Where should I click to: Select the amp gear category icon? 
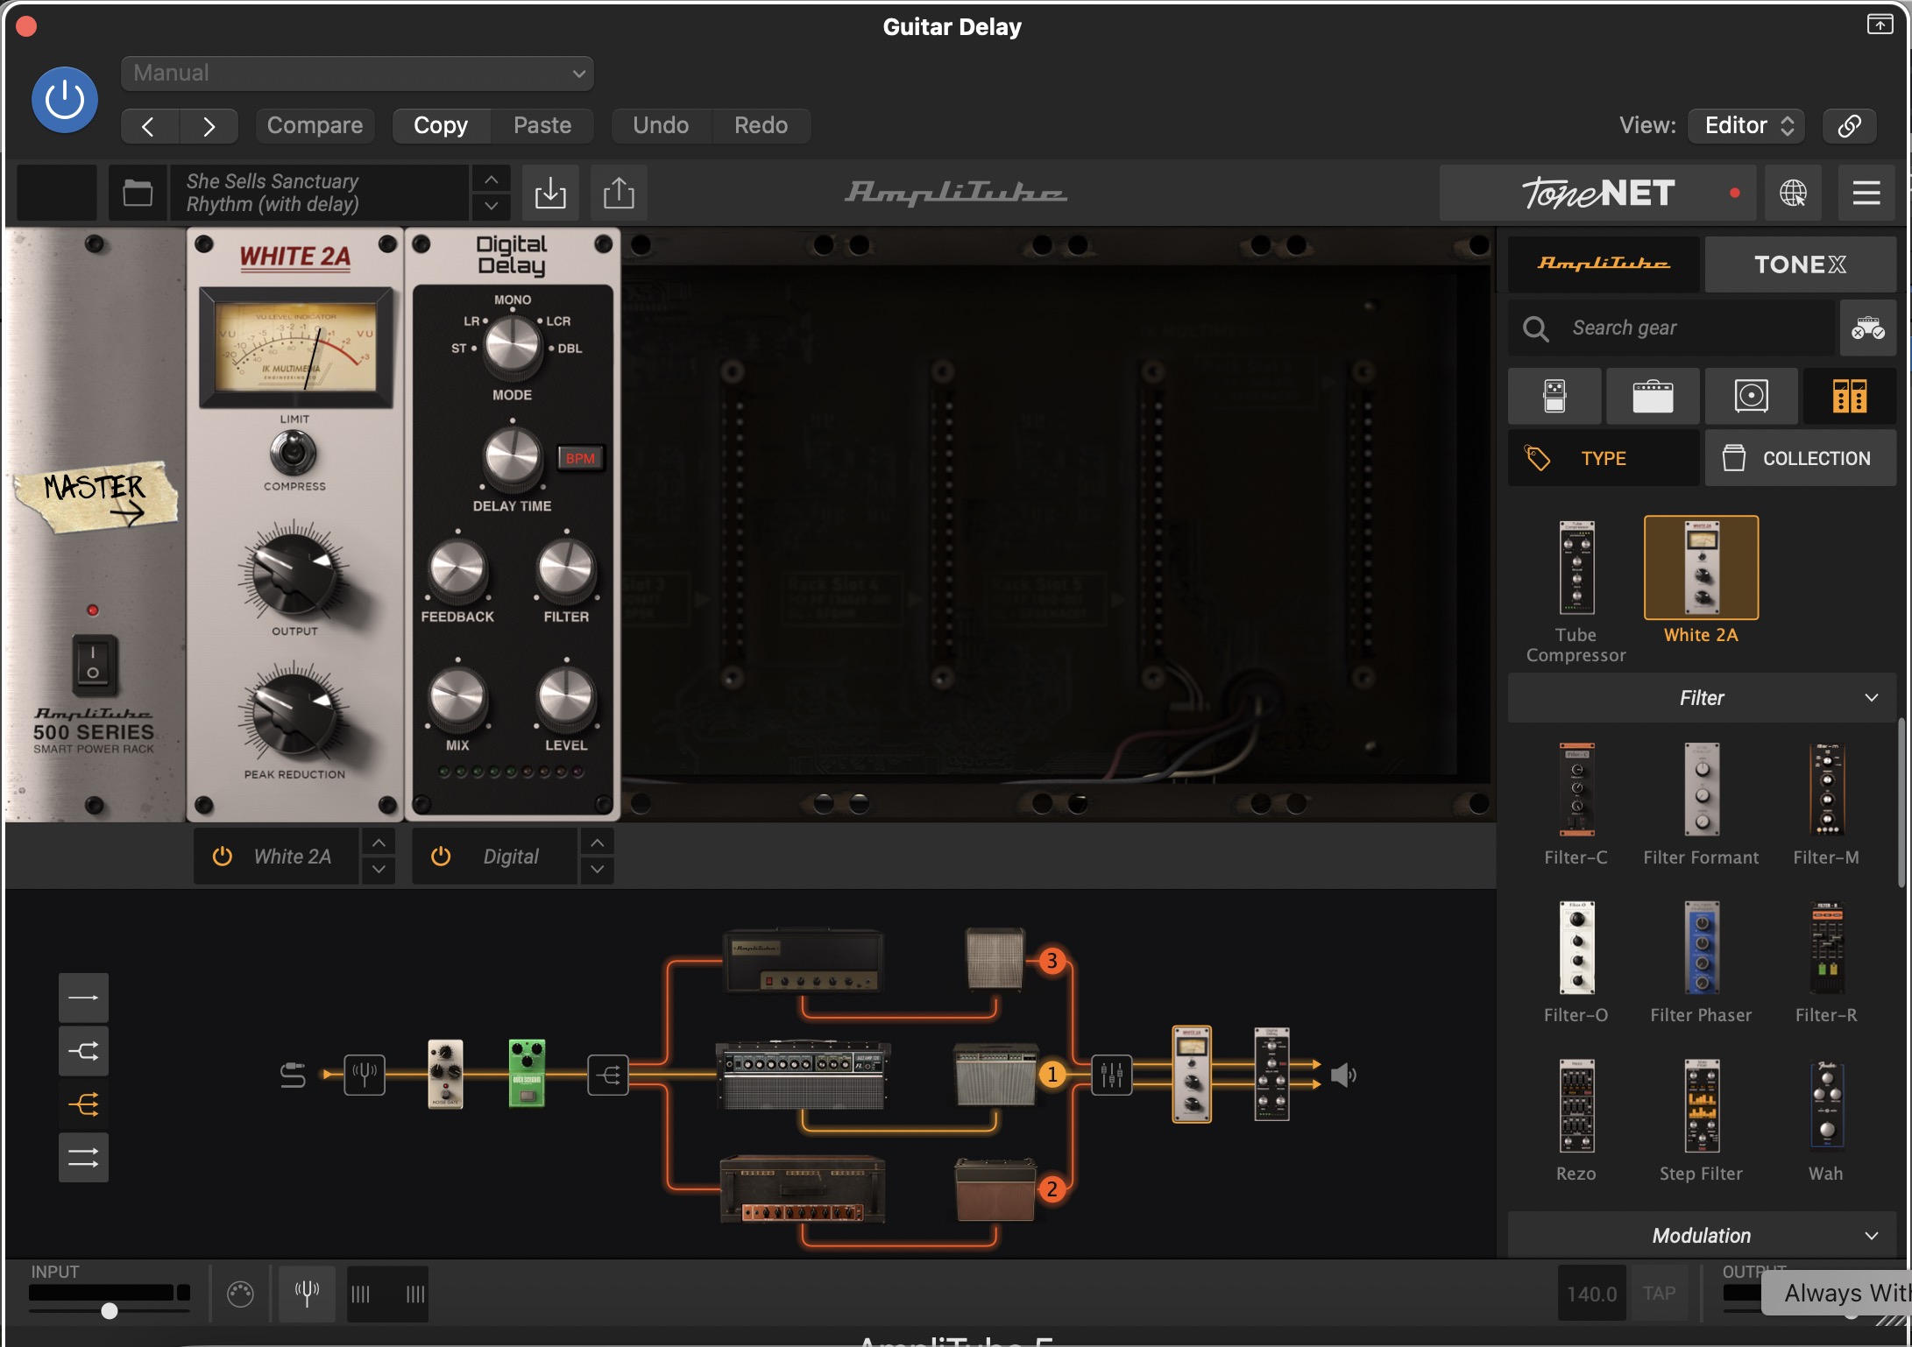click(1653, 396)
